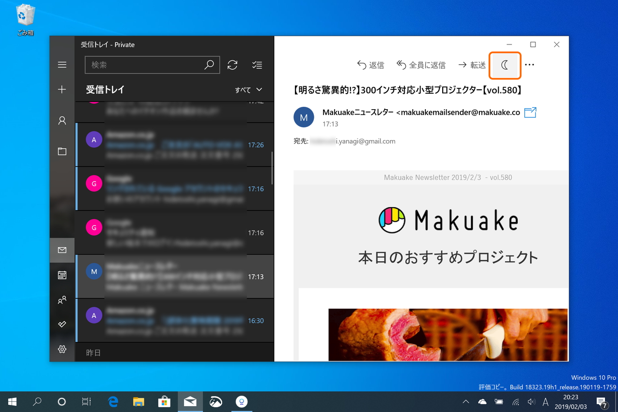Open the message in a new window
The height and width of the screenshot is (412, 618).
coord(530,112)
